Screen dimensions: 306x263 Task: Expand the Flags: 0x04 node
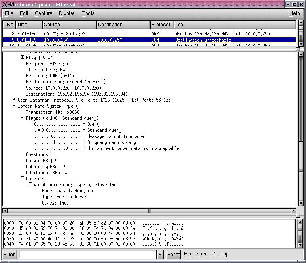(x=23, y=57)
